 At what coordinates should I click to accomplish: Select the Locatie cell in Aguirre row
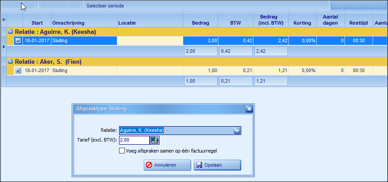click(149, 41)
